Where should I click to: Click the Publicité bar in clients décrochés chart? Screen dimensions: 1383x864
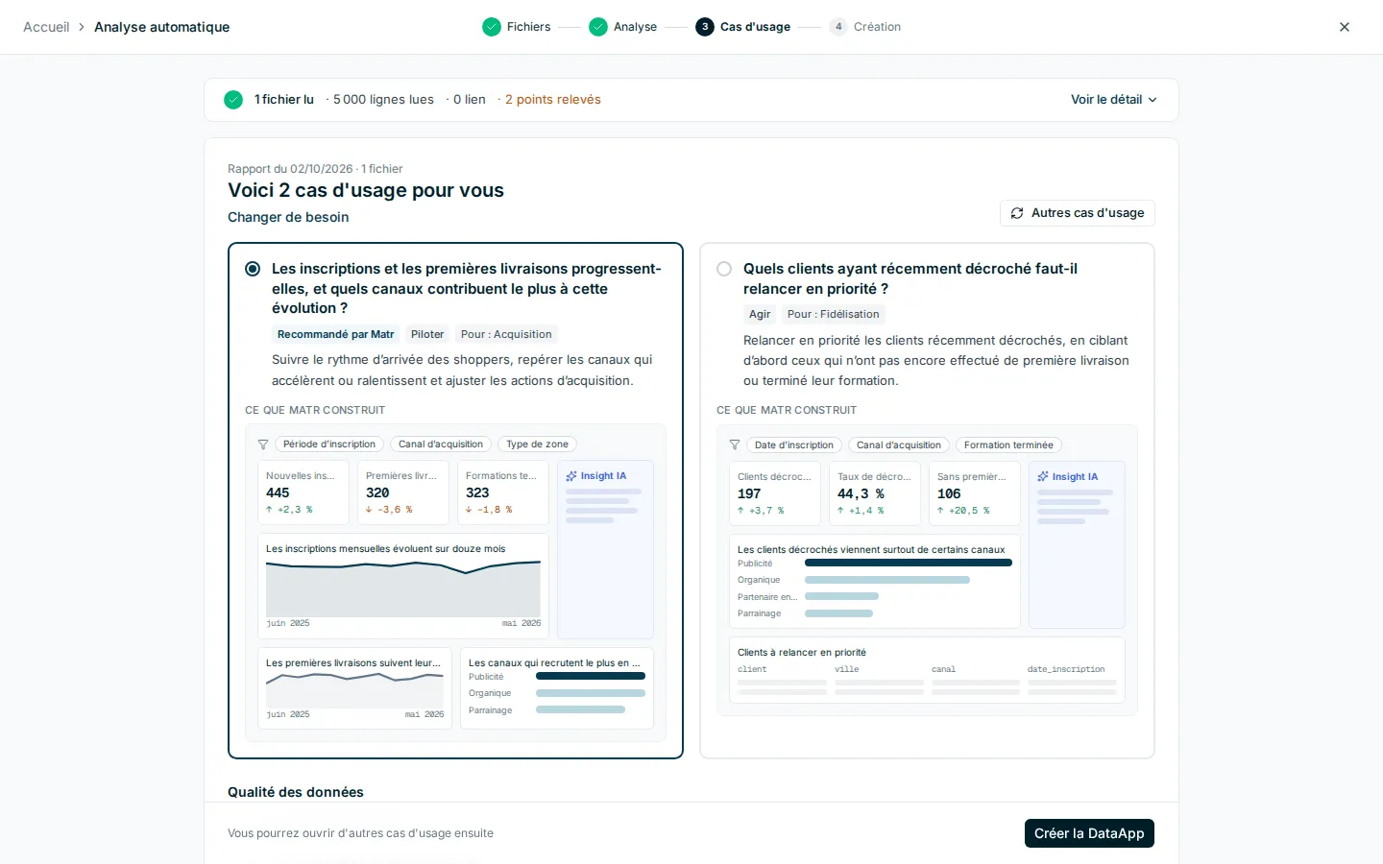click(x=909, y=564)
